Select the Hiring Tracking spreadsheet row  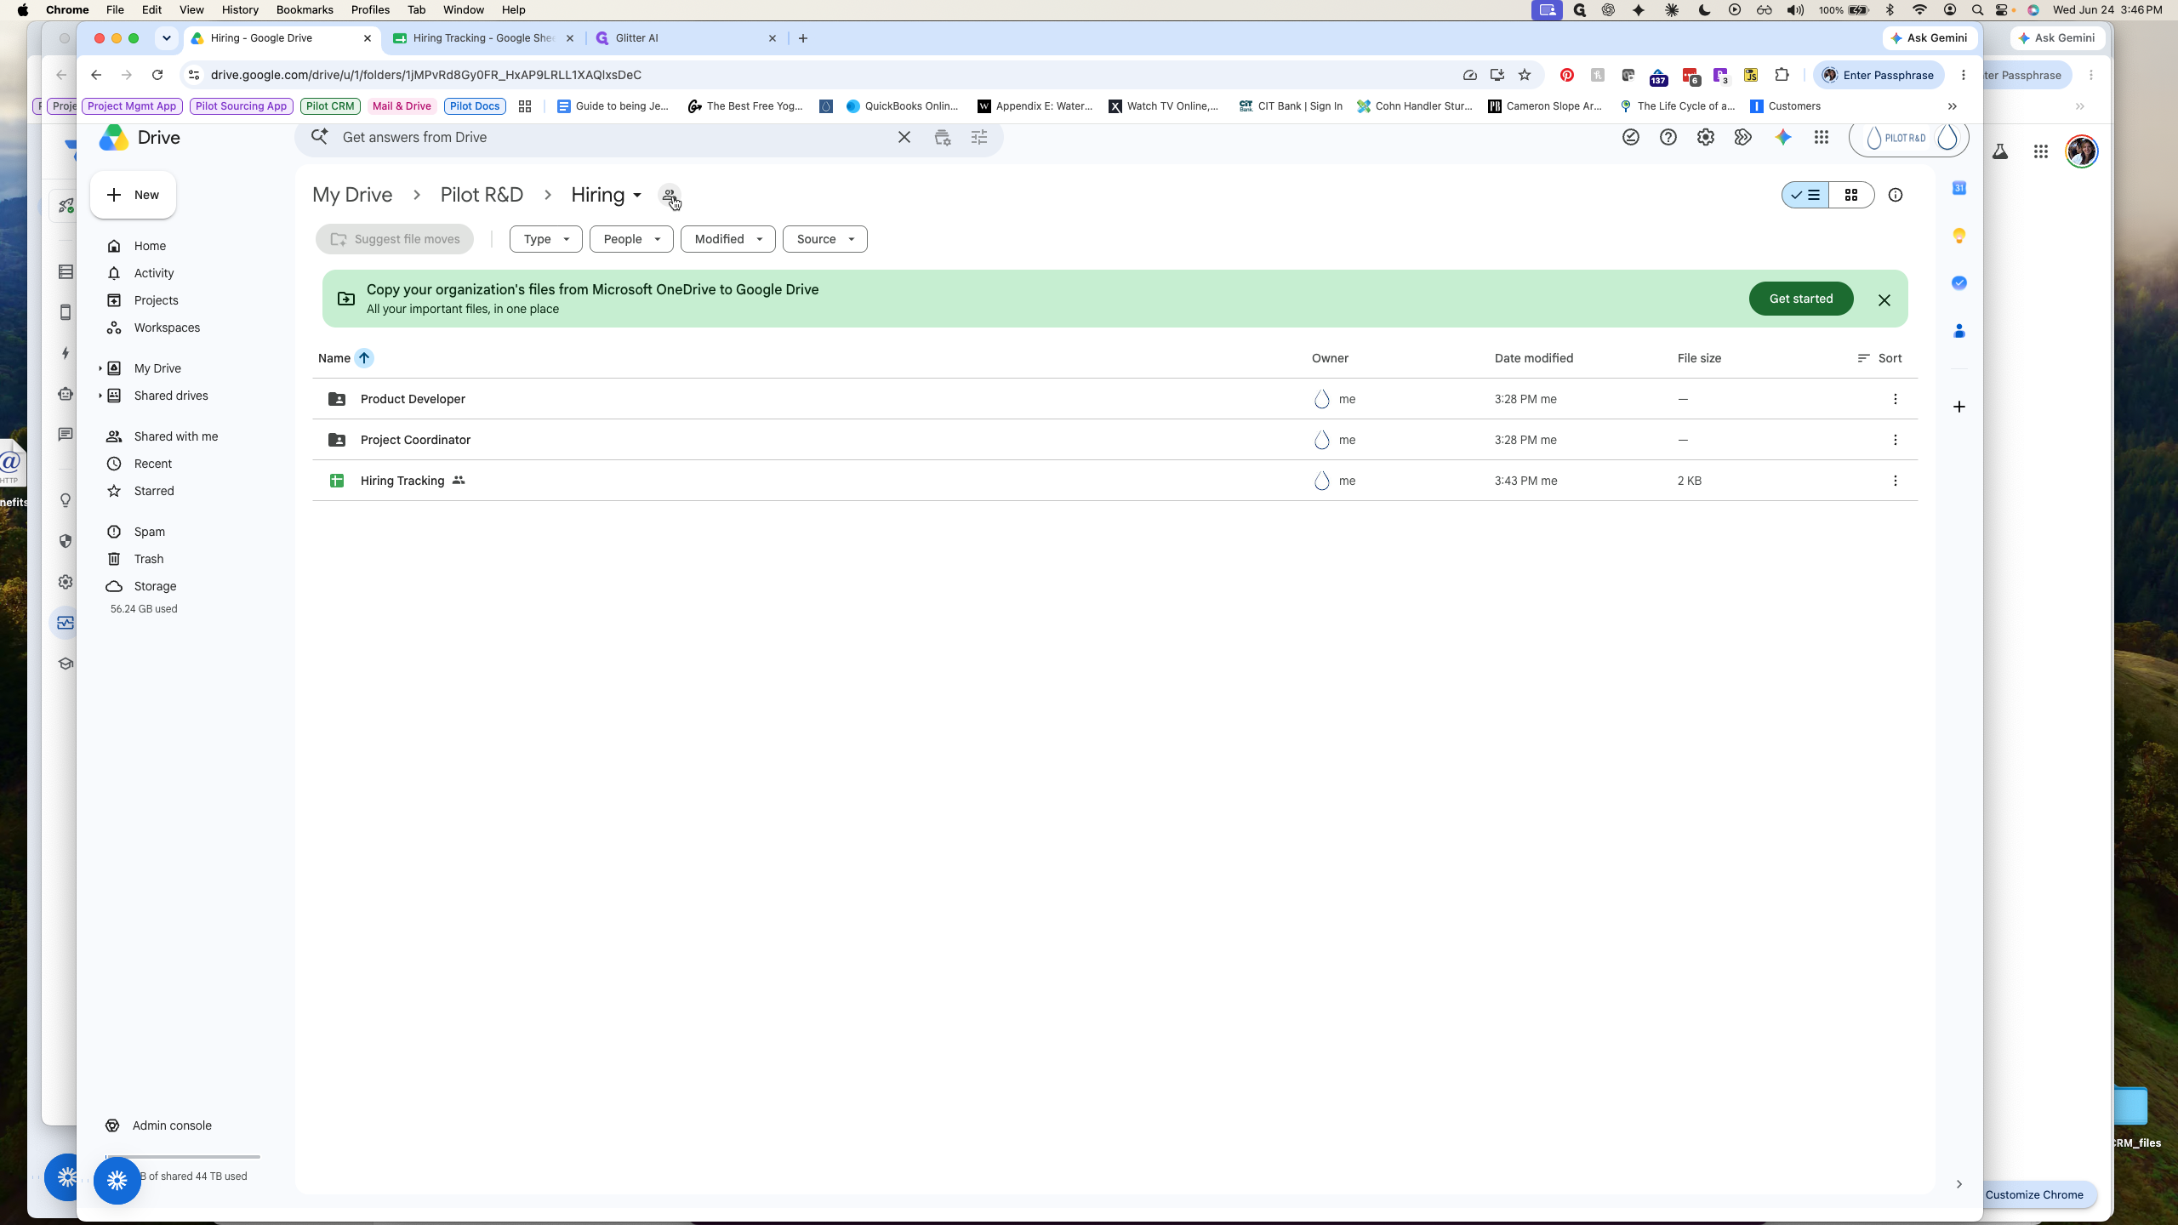(x=1115, y=481)
